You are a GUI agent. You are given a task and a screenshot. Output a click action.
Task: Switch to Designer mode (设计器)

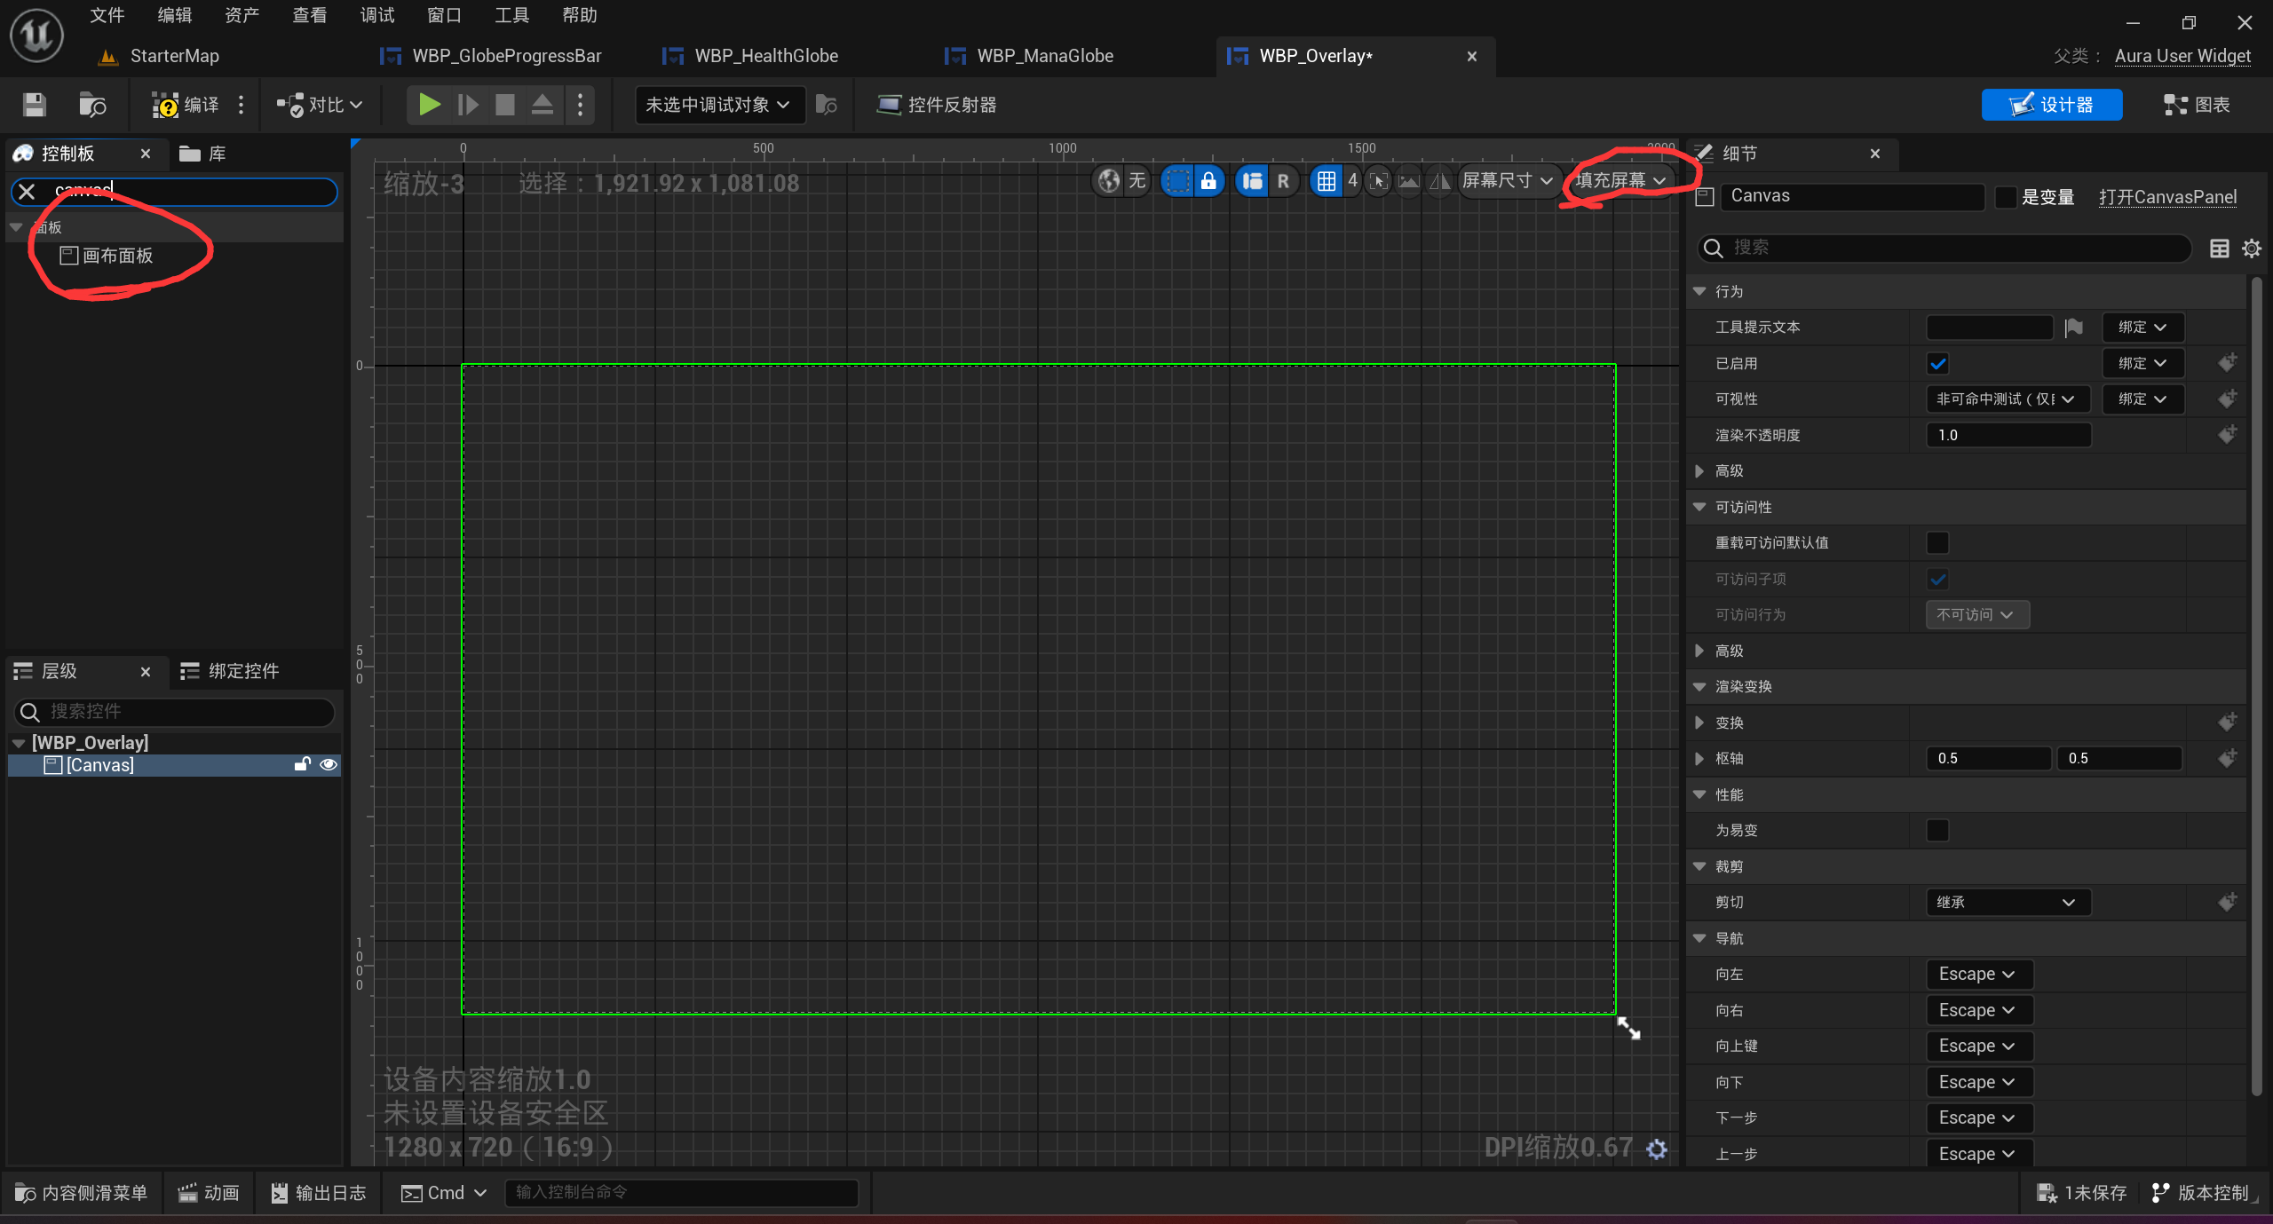tap(2052, 105)
